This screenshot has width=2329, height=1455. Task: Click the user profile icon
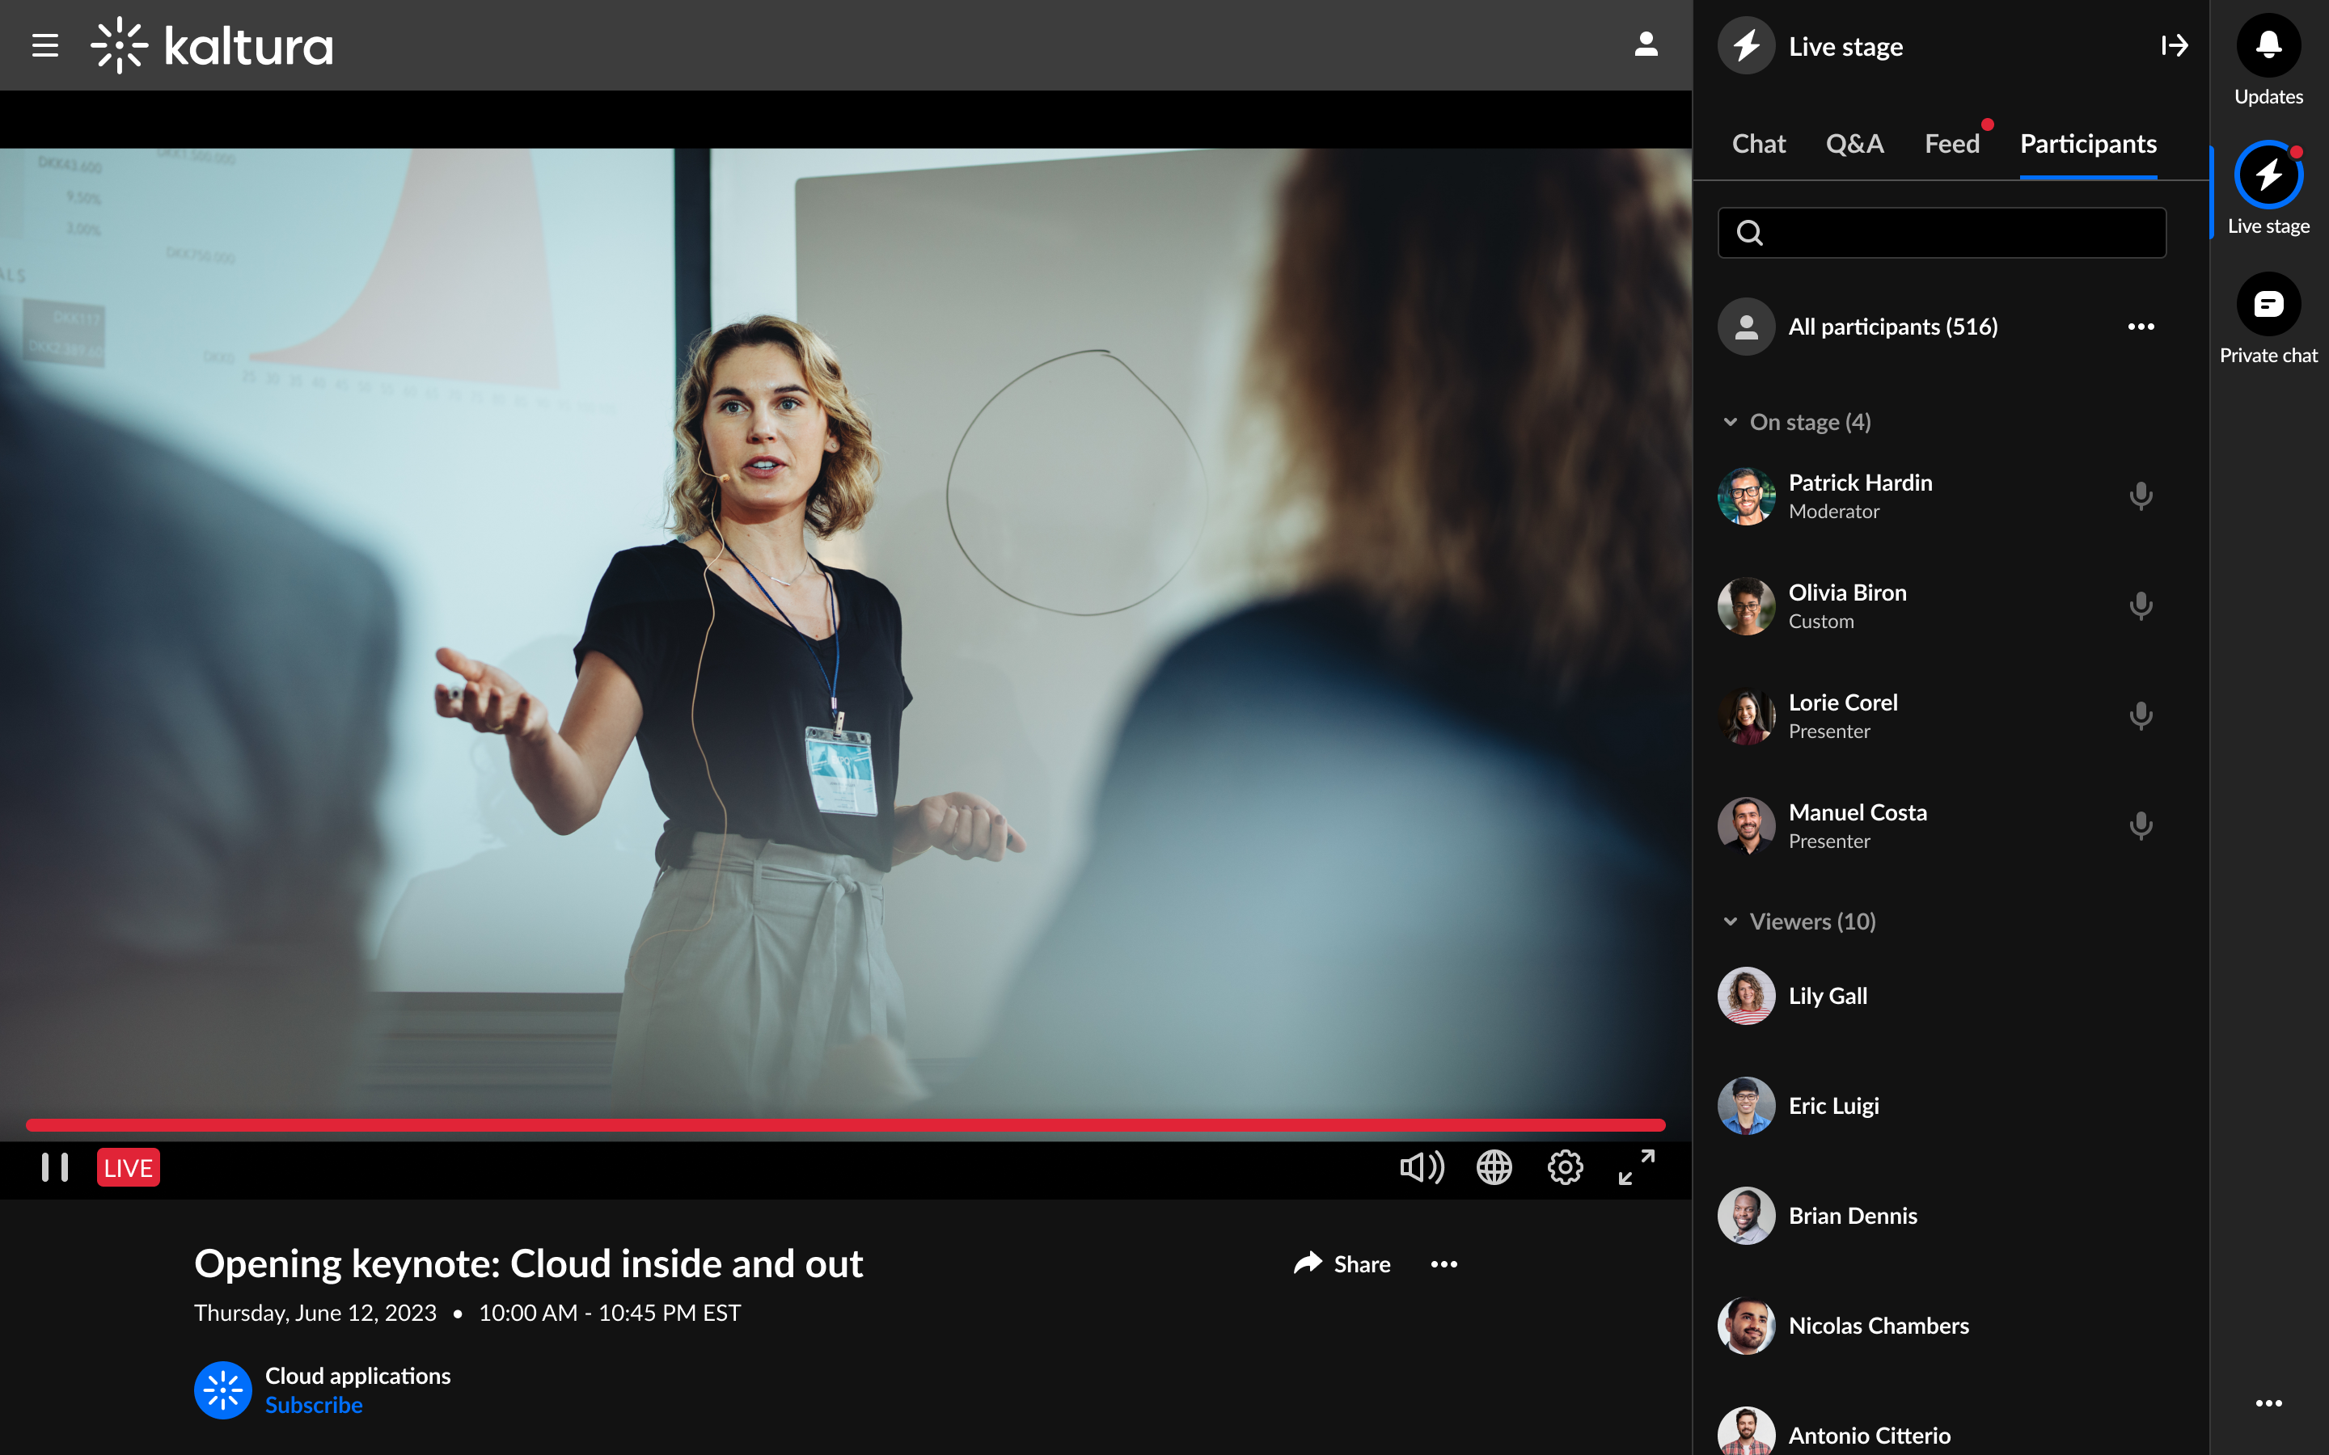1646,44
